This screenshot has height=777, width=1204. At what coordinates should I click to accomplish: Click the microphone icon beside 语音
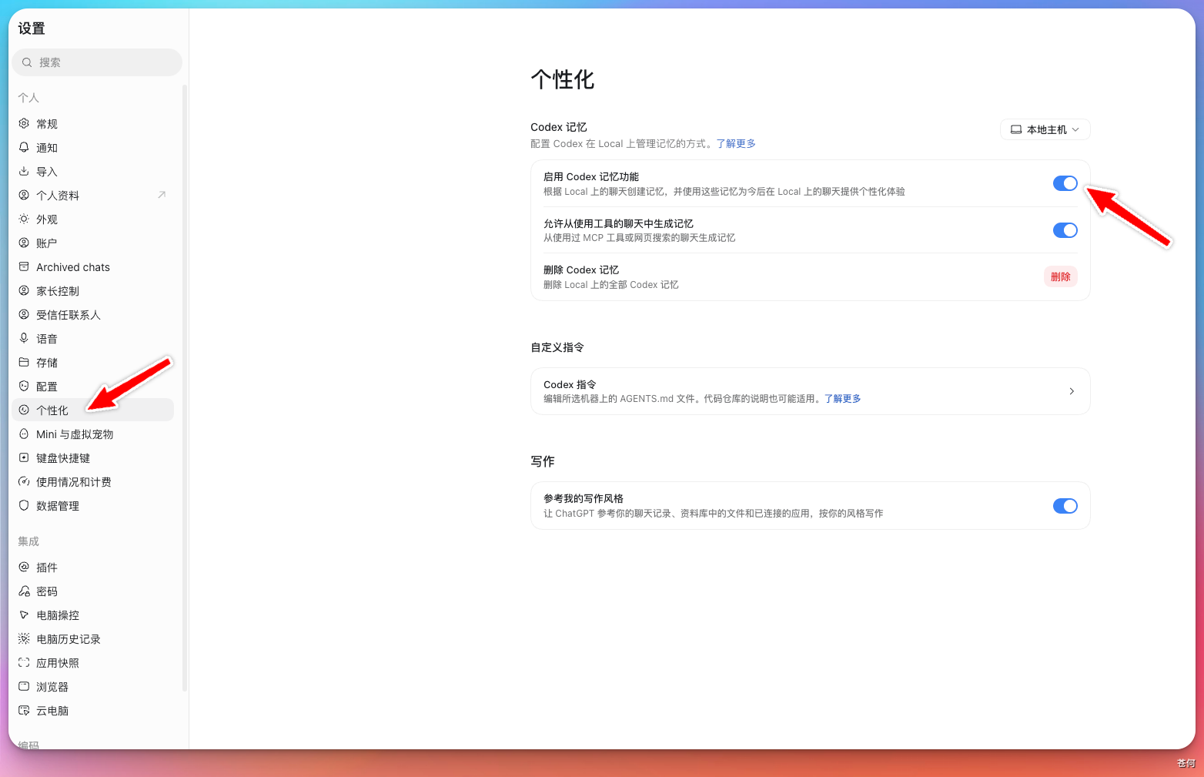24,338
